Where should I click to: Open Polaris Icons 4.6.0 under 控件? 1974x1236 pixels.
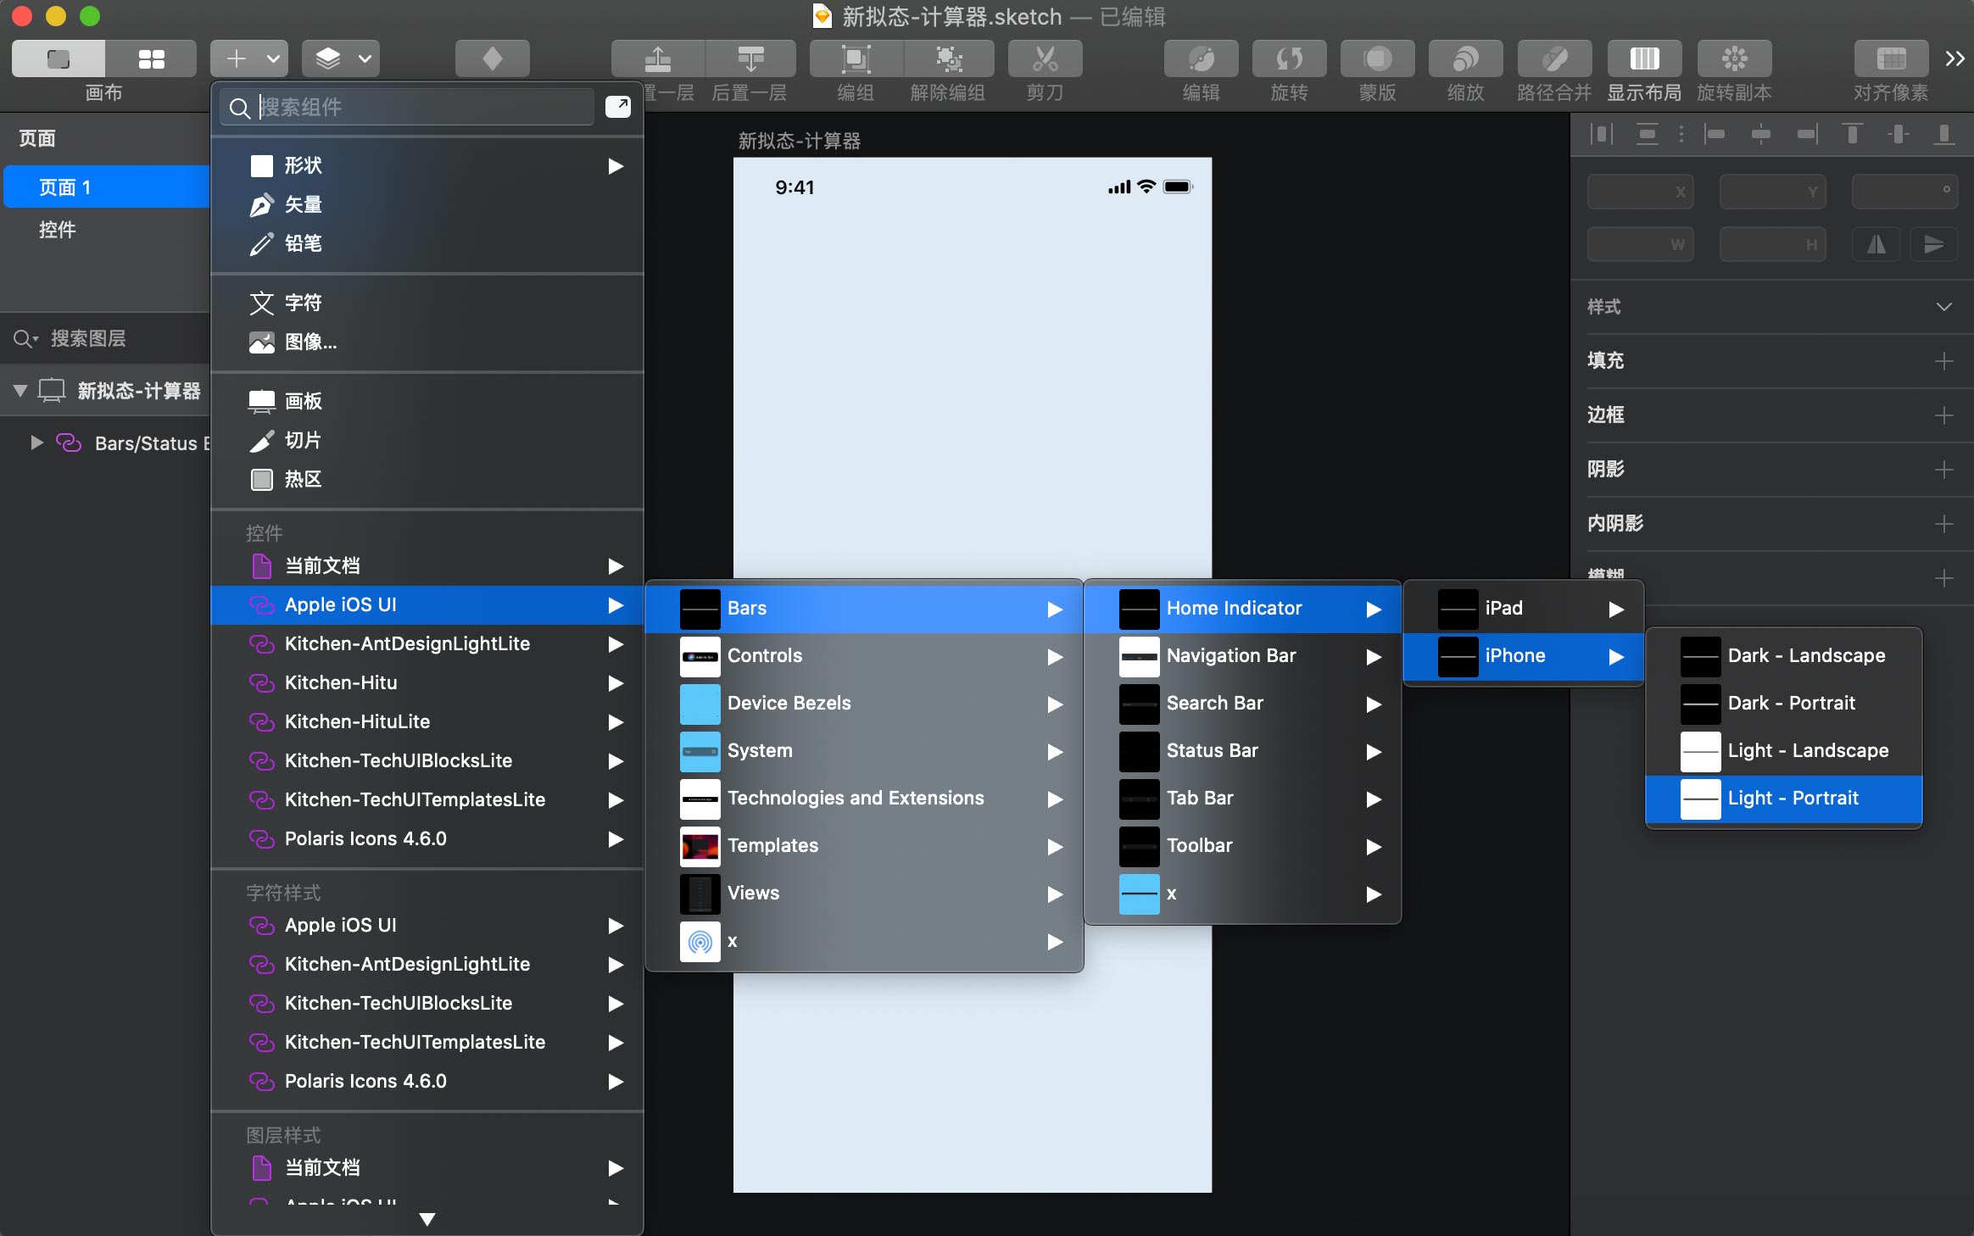point(427,838)
